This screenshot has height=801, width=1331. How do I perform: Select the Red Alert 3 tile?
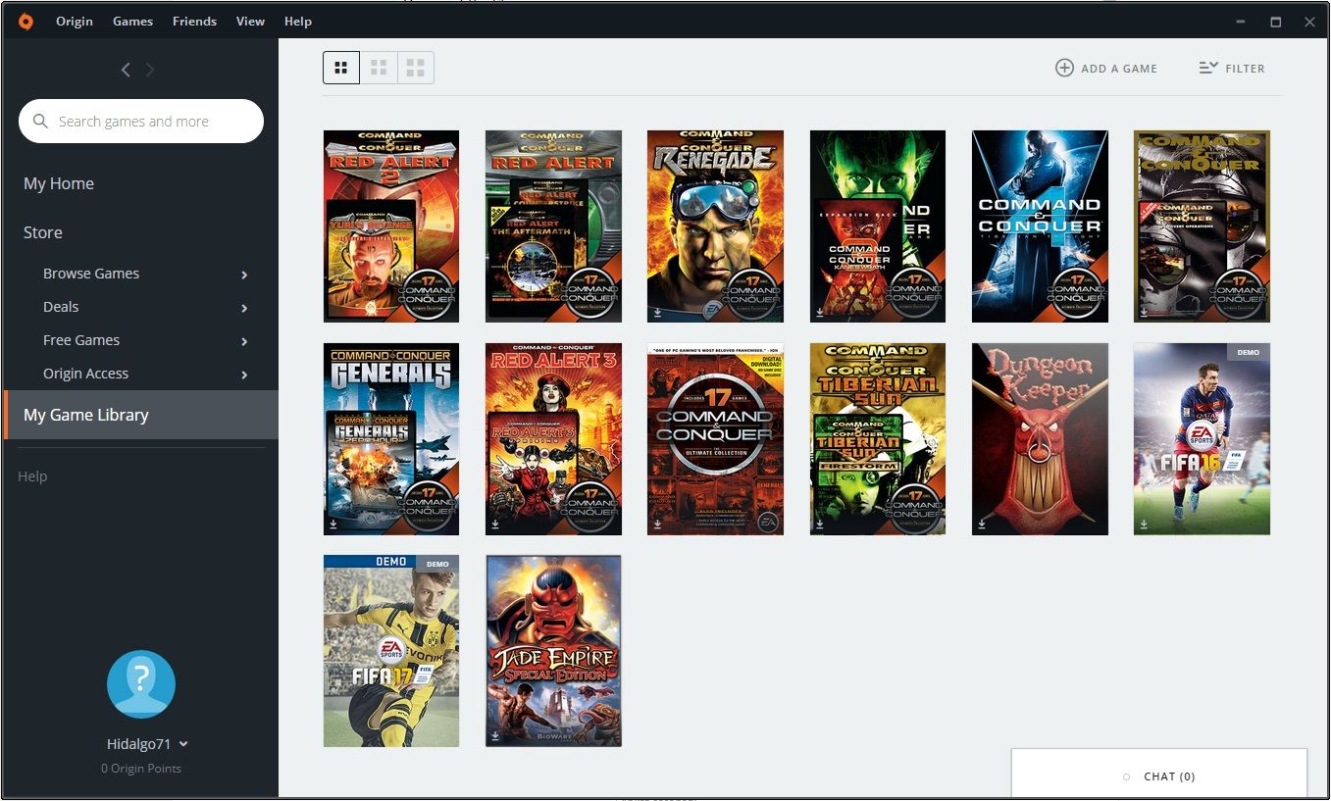(x=553, y=439)
